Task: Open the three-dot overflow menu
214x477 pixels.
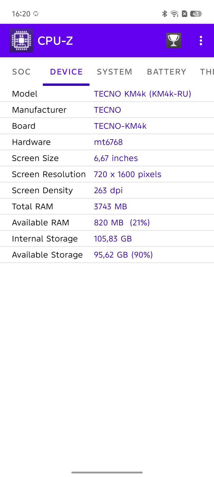Action: pos(201,41)
